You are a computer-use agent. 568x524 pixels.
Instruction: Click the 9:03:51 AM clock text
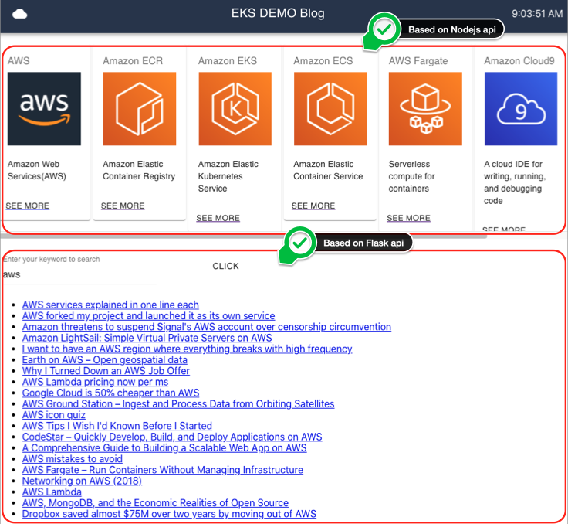[x=537, y=14]
